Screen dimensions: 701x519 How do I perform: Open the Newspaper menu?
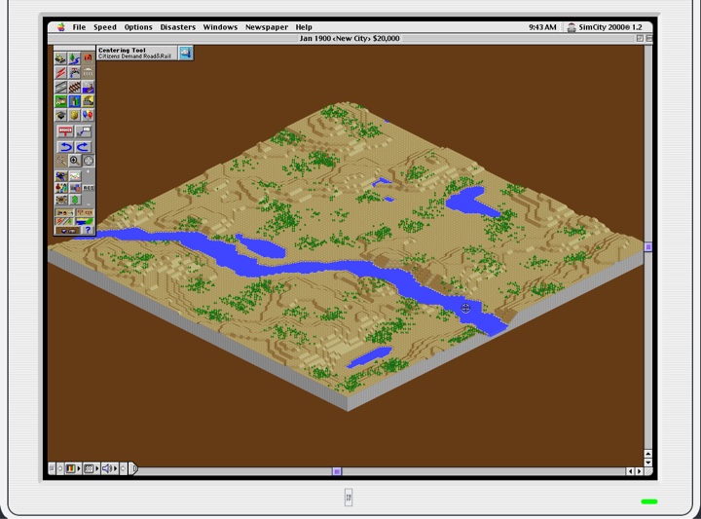tap(266, 27)
